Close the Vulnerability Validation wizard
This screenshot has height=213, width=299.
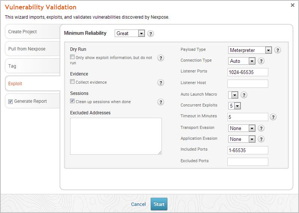coord(292,5)
